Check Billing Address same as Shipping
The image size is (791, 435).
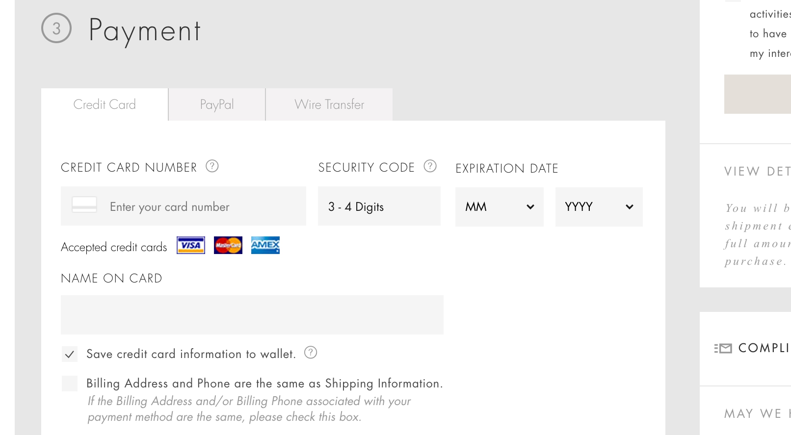point(69,383)
